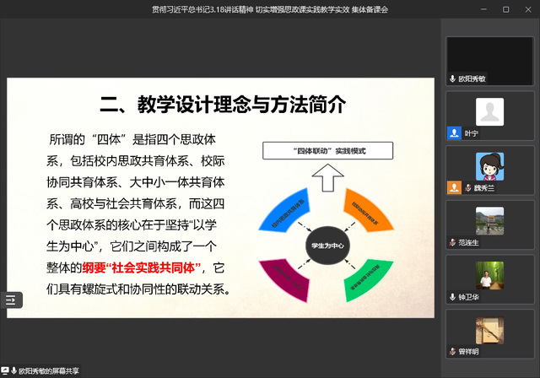The height and width of the screenshot is (378, 540).
Task: Click microphone icon beside 欧阳秀敏的屏幕共享 label
Action: pyautogui.click(x=14, y=370)
